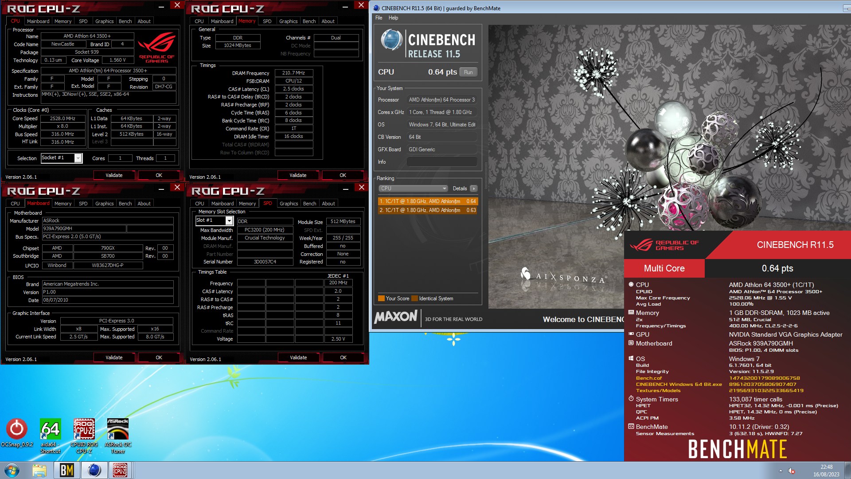Click the MAXON logo in Cinebench

click(396, 317)
